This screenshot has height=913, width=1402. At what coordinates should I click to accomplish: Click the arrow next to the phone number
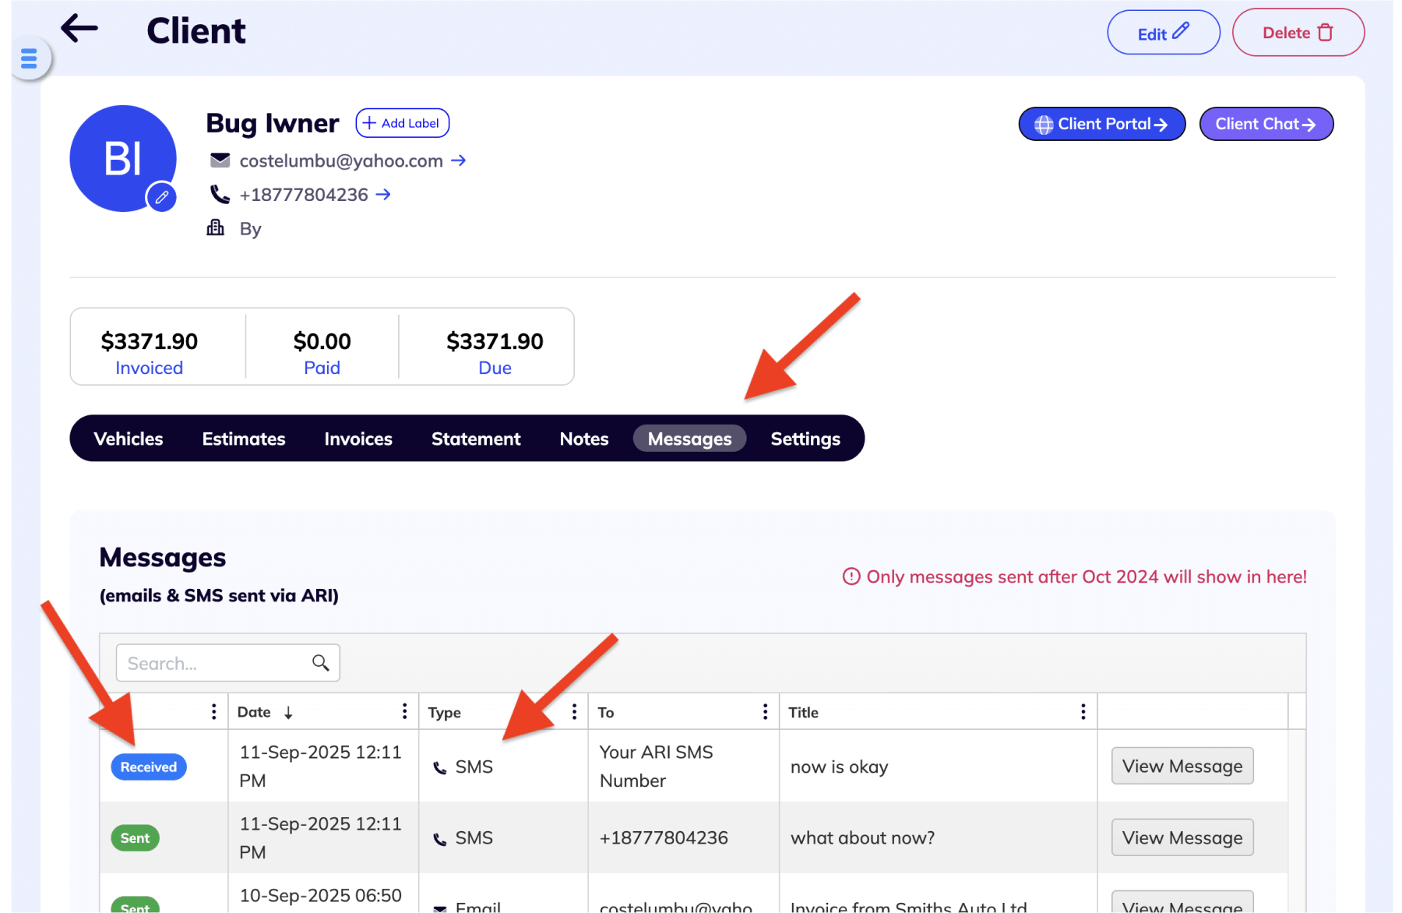click(383, 195)
